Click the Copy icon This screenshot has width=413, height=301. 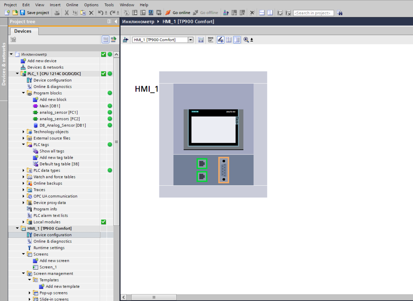(x=75, y=13)
